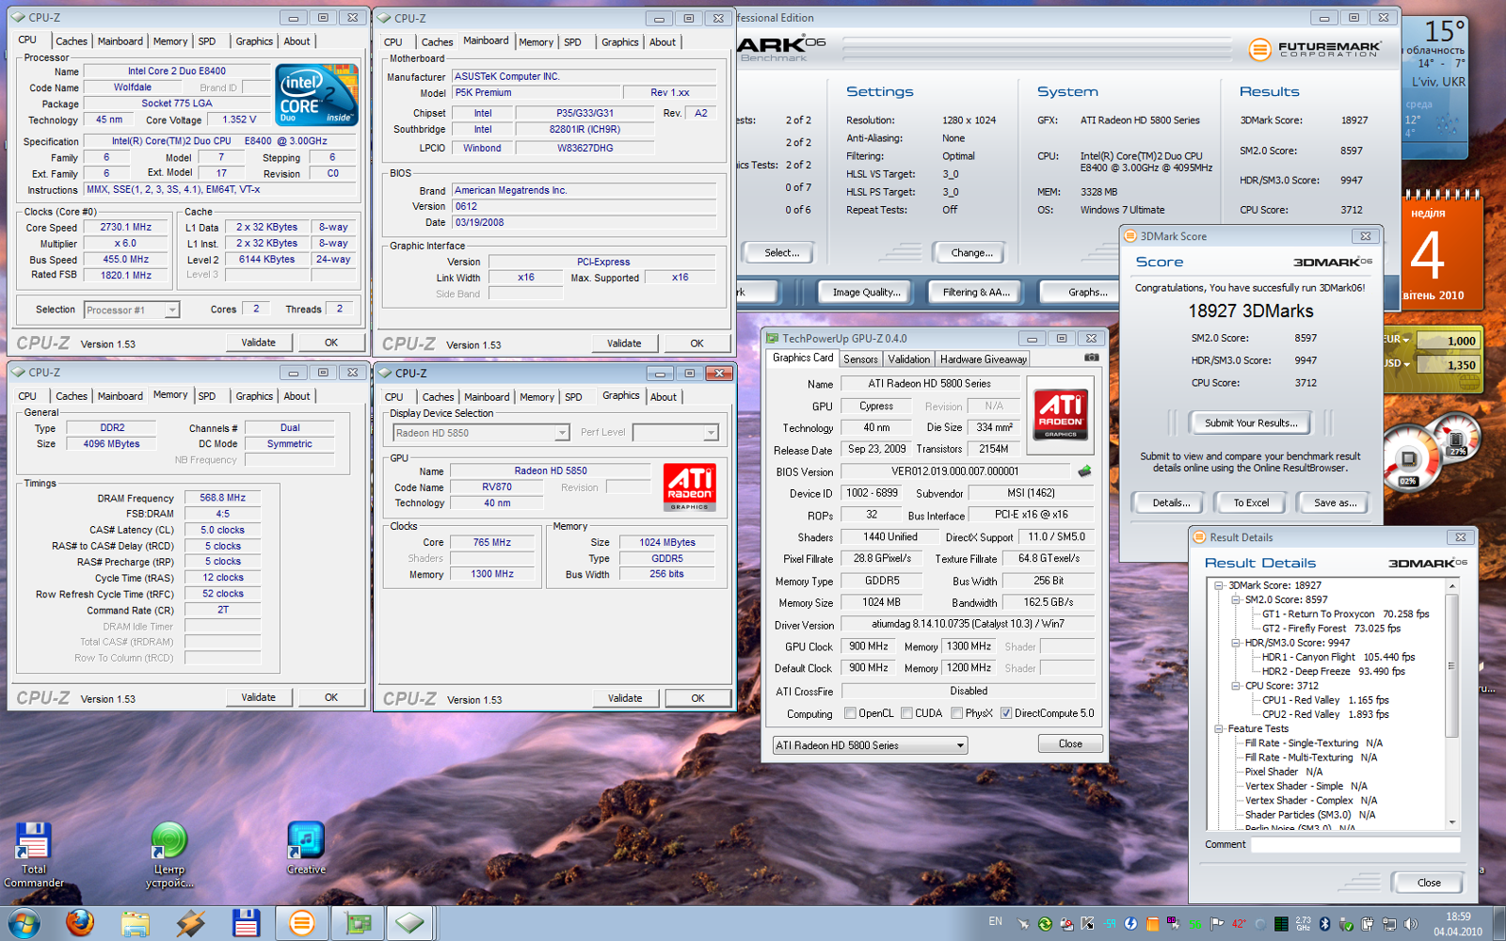Click the 42° temperature tray indicator

1239,924
